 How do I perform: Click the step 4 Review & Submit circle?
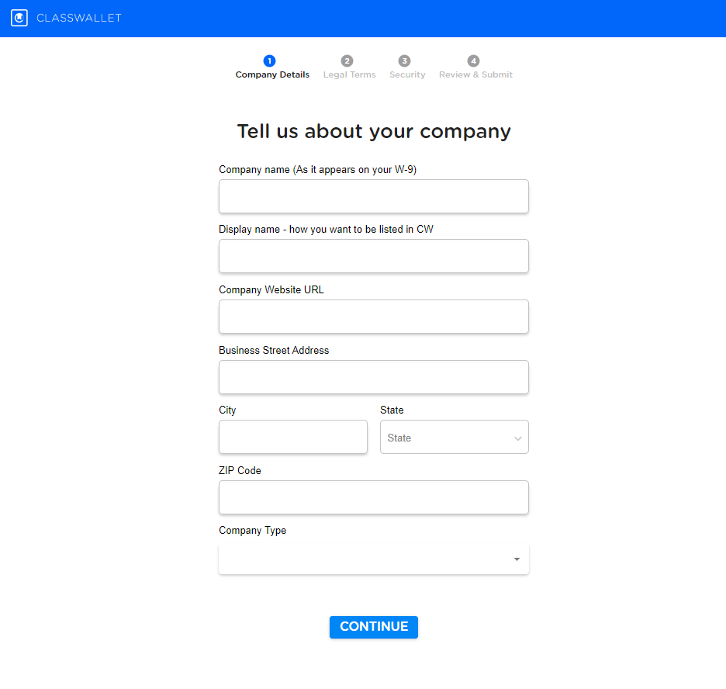(473, 60)
